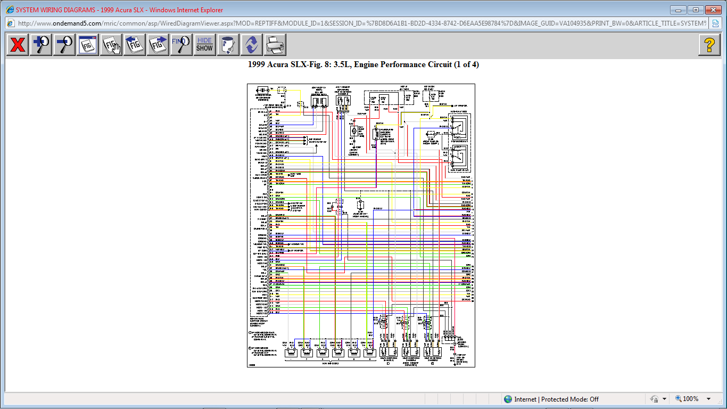The image size is (727, 409).
Task: Click the wiring diagram image
Action: click(361, 225)
